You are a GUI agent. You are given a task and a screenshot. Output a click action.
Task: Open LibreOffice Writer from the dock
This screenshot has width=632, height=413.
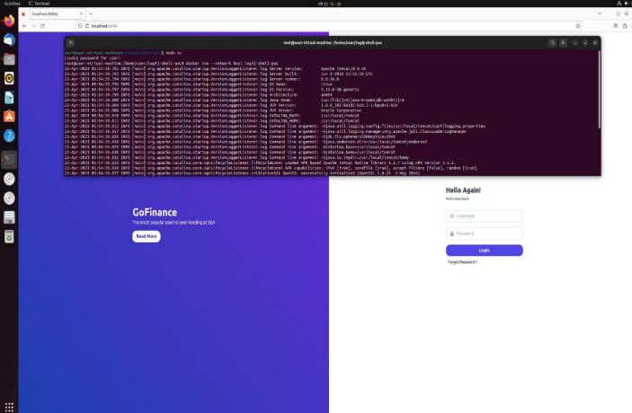(x=9, y=97)
